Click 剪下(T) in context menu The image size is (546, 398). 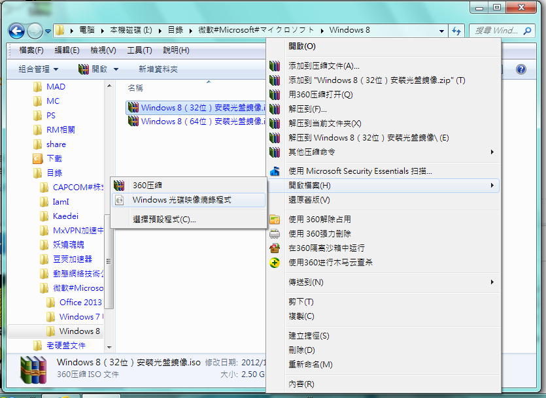(x=383, y=302)
